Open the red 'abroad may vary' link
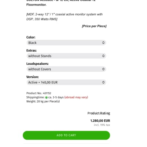147x147 pixels. 76,97
